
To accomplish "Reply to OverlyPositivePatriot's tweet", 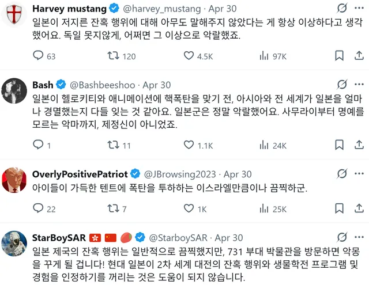I will coord(38,209).
